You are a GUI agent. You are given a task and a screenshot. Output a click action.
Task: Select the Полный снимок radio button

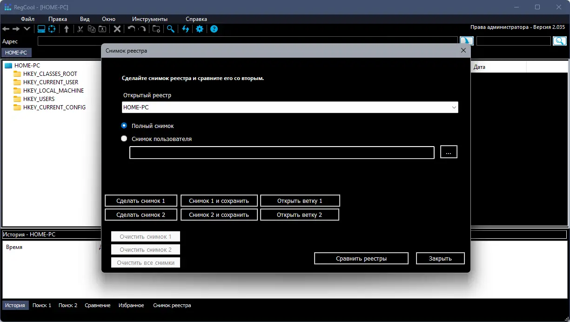pos(124,126)
